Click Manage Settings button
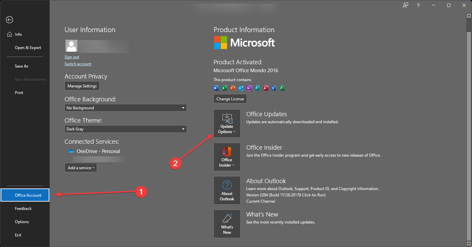The width and height of the screenshot is (472, 247). [x=82, y=86]
